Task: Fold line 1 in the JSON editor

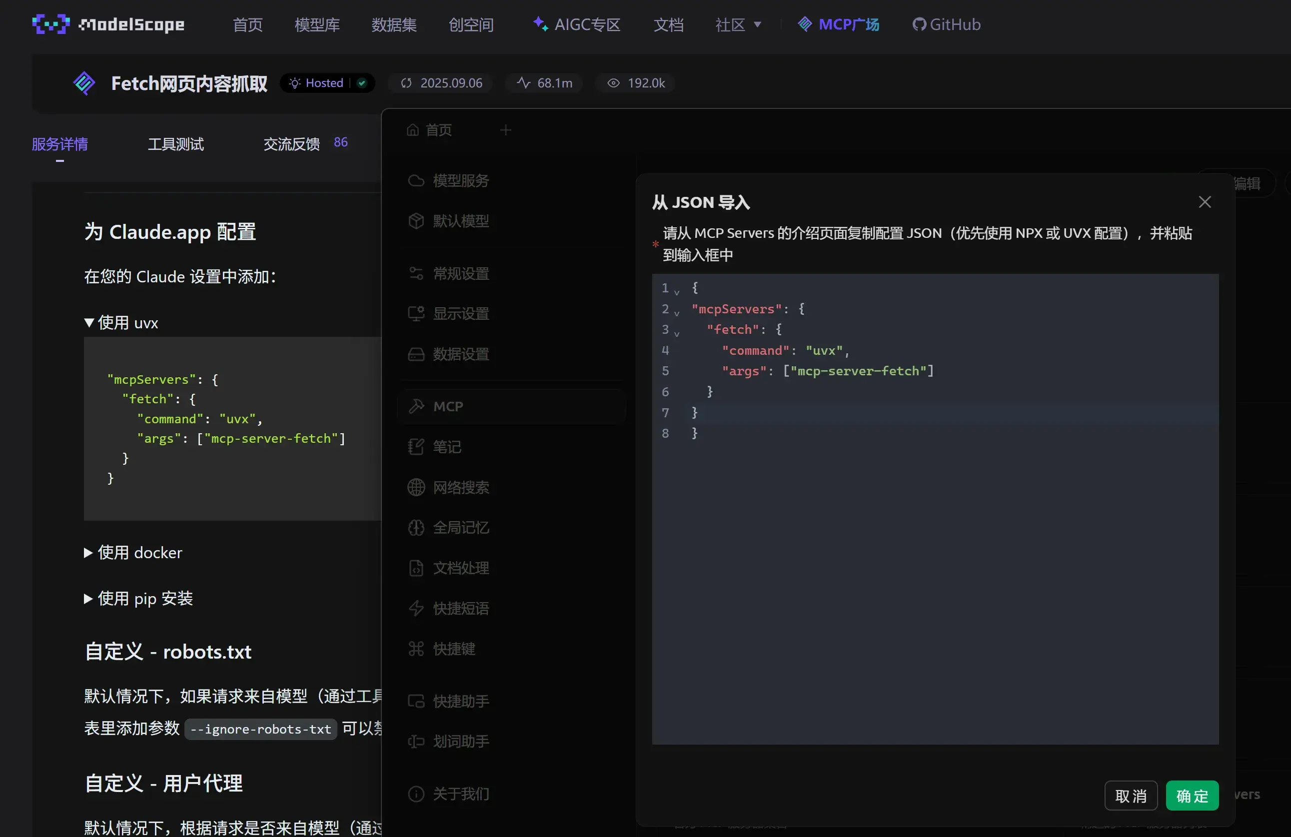Action: tap(677, 292)
